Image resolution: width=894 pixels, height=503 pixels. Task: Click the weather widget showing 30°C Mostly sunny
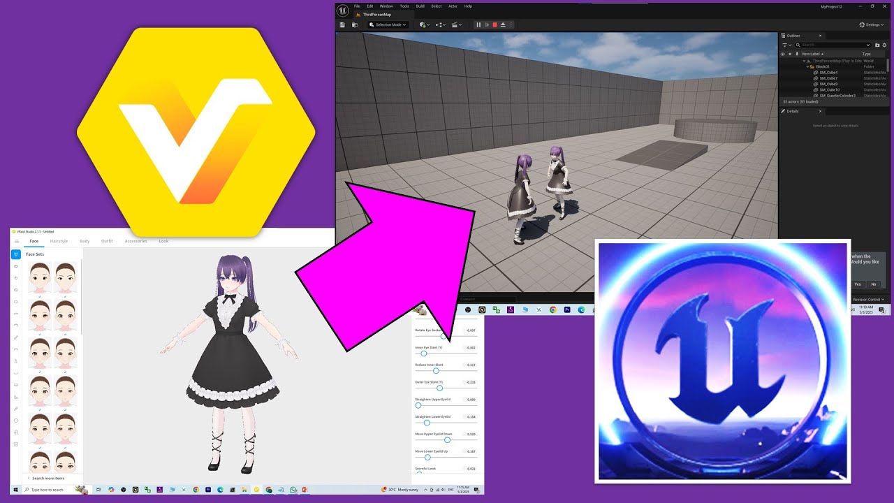400,490
